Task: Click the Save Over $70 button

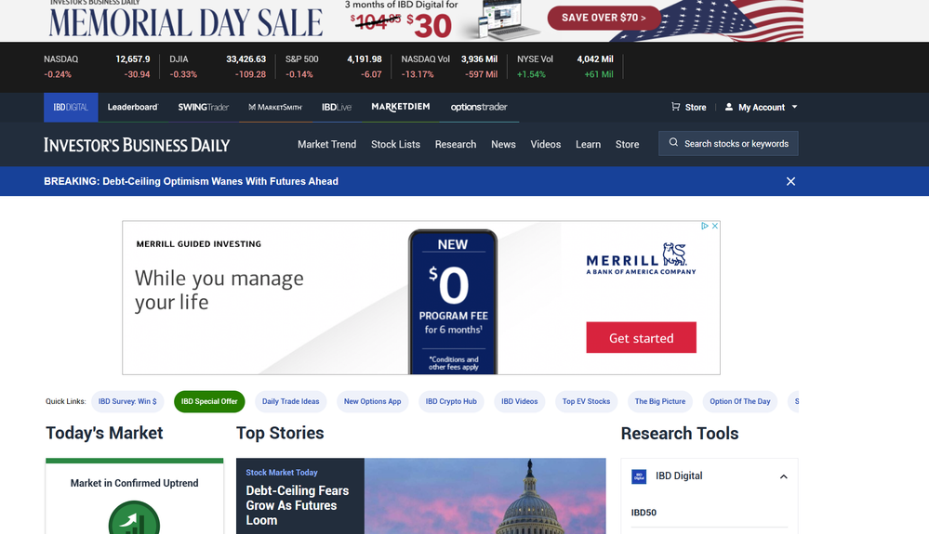Action: (604, 18)
